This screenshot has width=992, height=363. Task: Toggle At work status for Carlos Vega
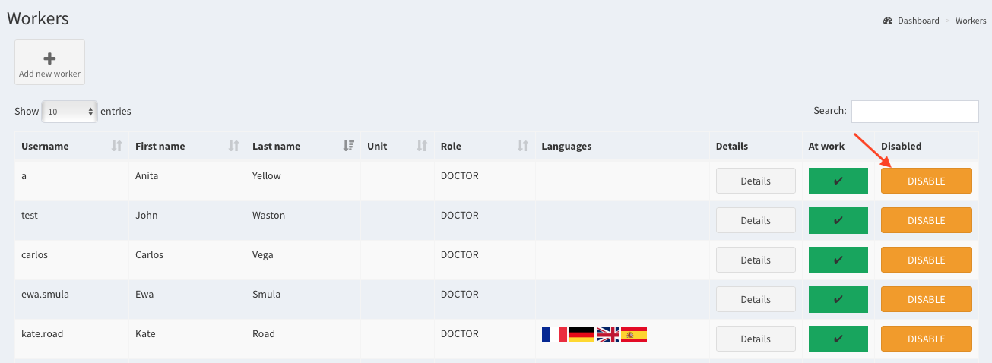click(x=838, y=260)
